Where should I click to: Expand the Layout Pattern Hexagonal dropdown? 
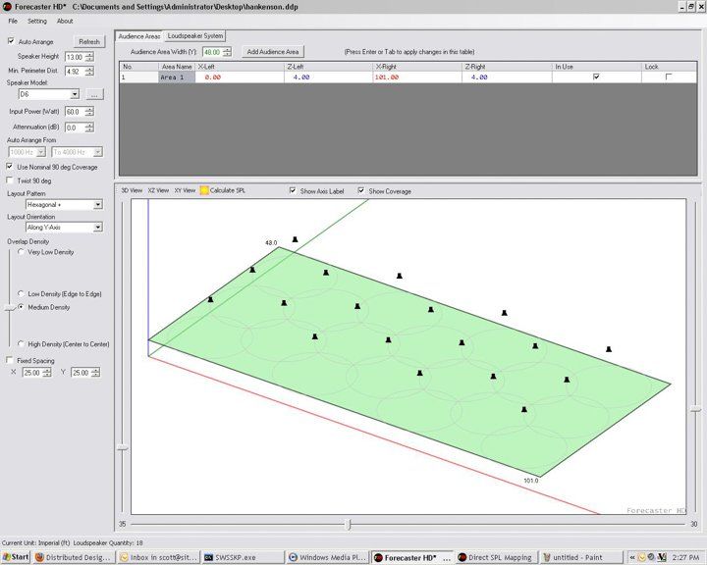pyautogui.click(x=98, y=205)
